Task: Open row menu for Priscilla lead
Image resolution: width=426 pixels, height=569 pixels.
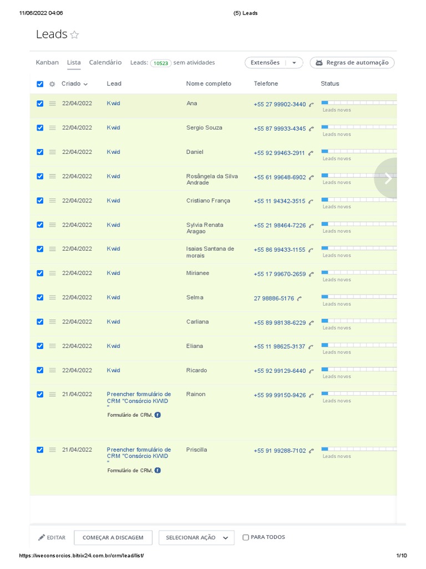Action: tap(52, 450)
